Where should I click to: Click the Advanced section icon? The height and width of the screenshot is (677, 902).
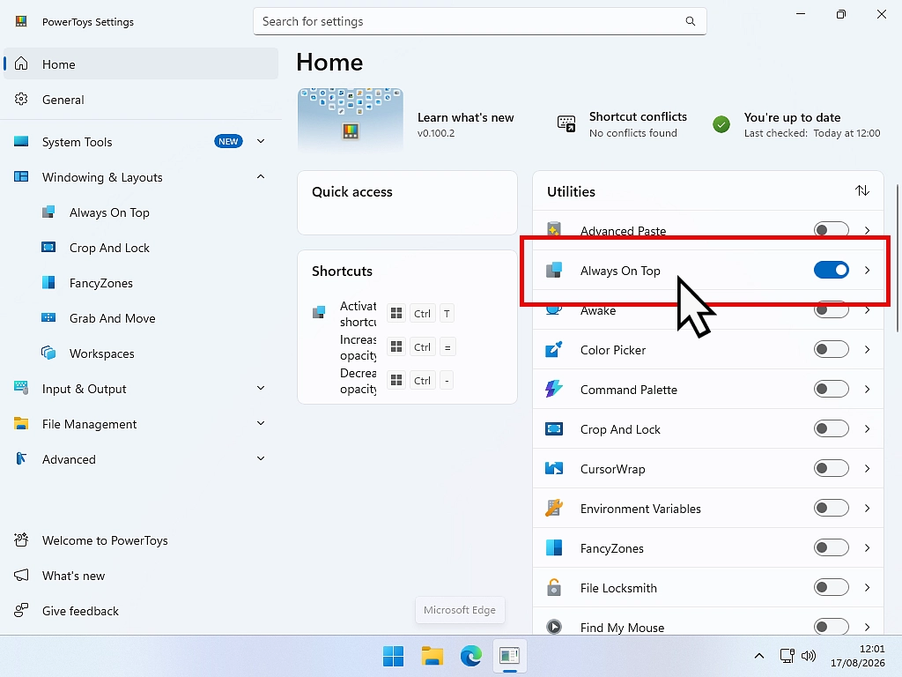(x=21, y=458)
